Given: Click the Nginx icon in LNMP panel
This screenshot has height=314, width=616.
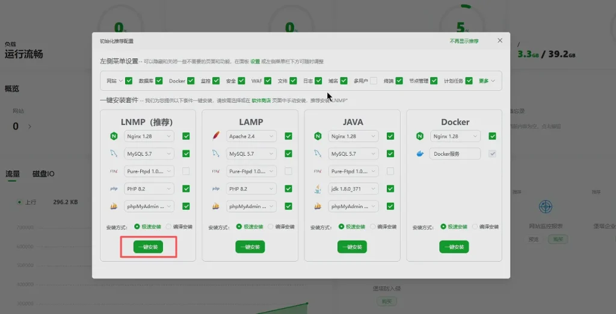Looking at the screenshot, I should 113,137.
